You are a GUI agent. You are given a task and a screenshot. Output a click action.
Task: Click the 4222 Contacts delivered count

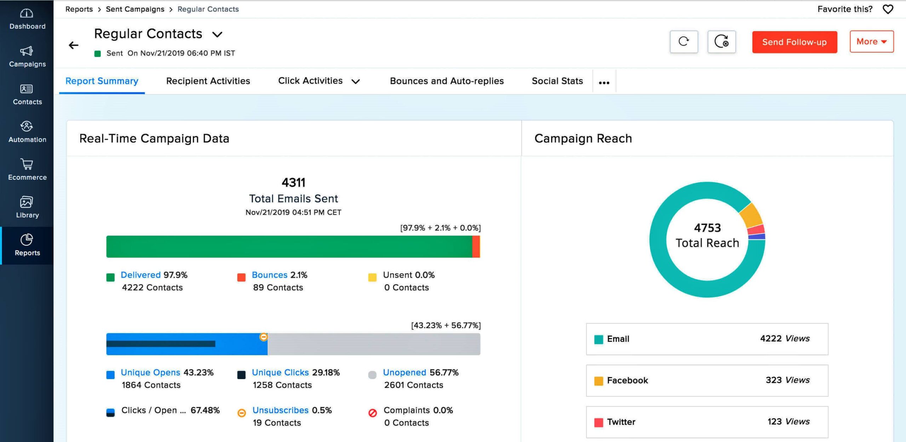click(x=152, y=288)
